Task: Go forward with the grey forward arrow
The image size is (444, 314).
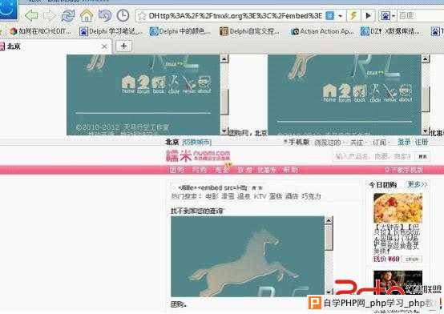Action: click(x=50, y=15)
